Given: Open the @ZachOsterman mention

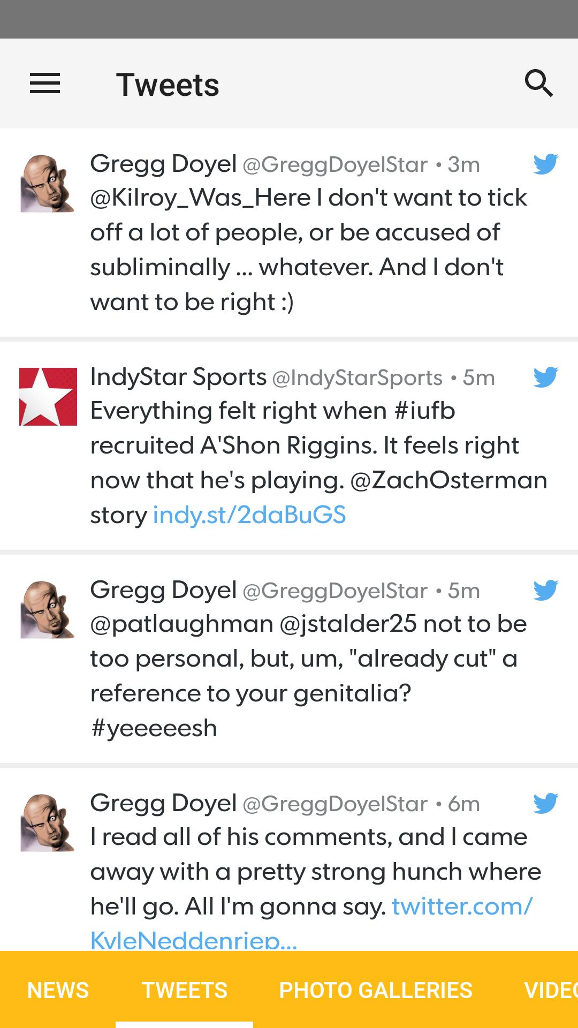Looking at the screenshot, I should coord(448,480).
